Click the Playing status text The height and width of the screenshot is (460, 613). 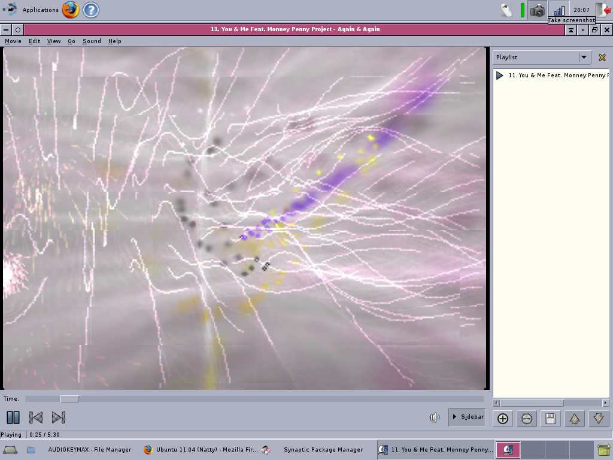[11, 435]
